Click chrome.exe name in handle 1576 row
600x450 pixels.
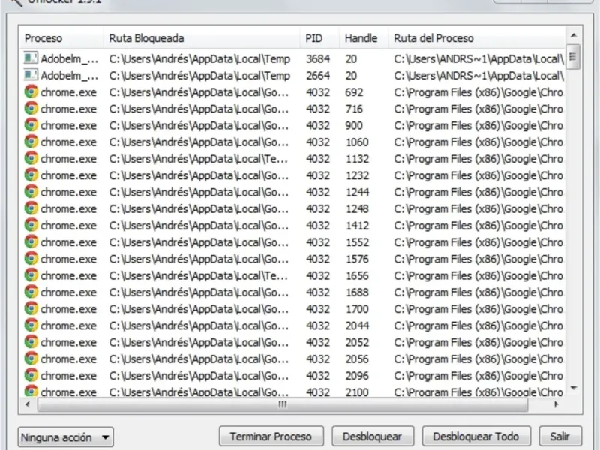[69, 259]
